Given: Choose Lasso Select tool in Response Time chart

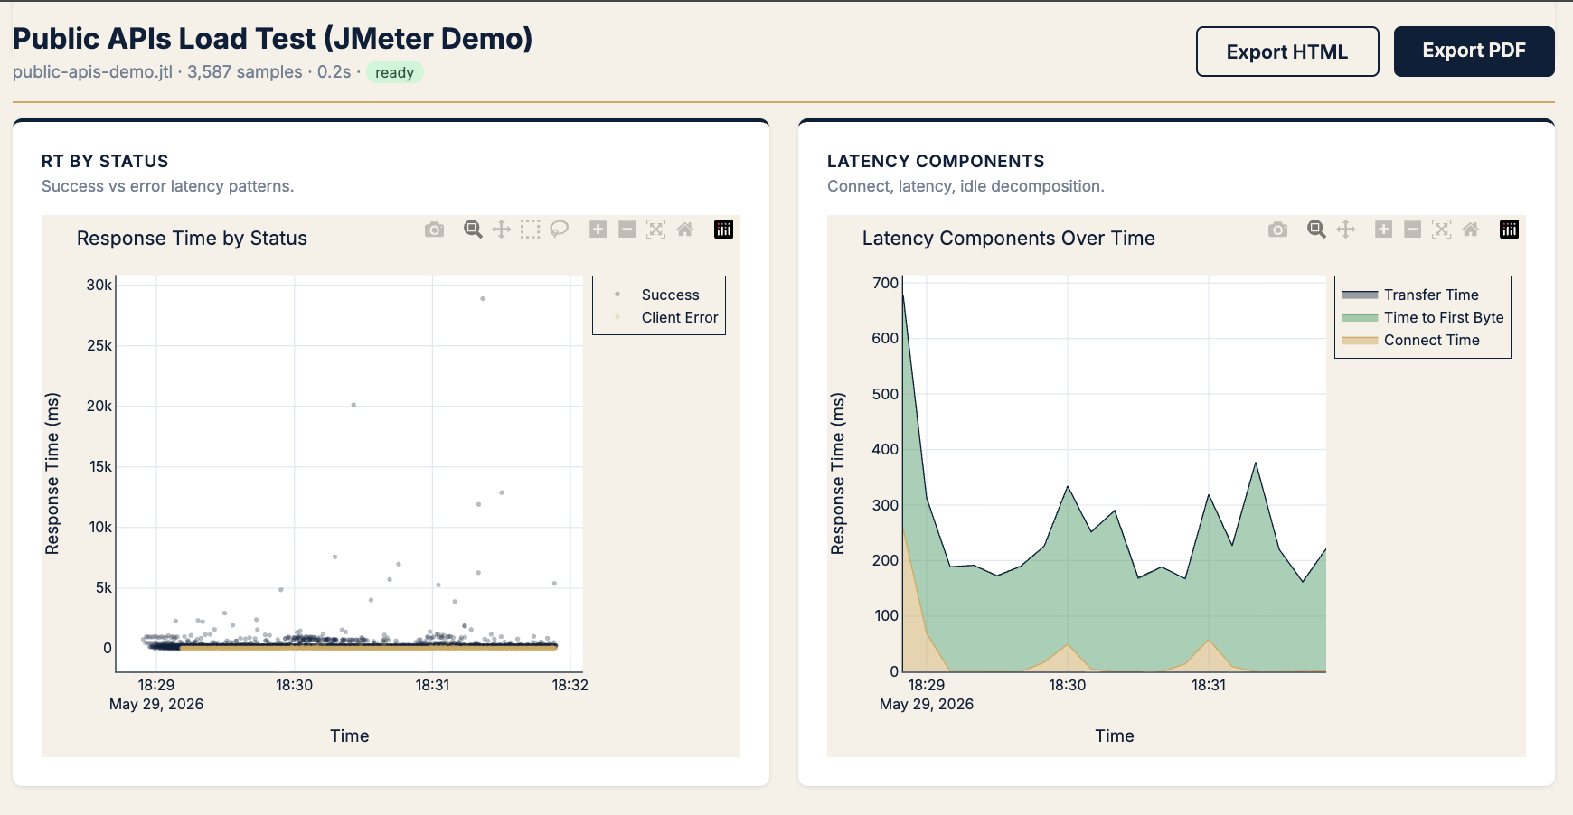Looking at the screenshot, I should 560,230.
